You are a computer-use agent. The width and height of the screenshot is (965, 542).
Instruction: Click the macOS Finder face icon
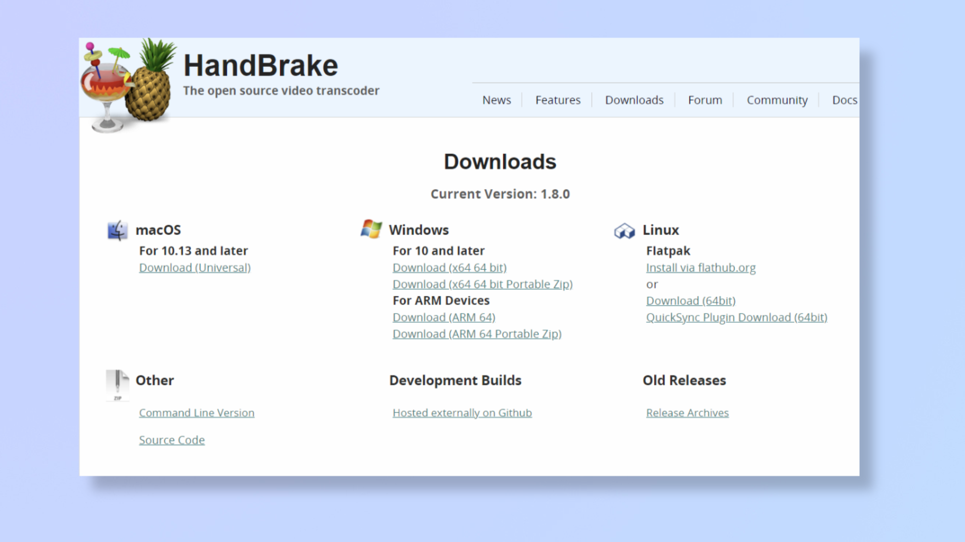[117, 231]
